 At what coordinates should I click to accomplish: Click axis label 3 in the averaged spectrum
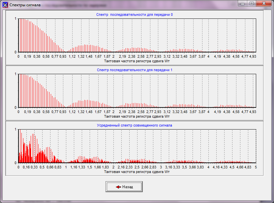(x=161, y=167)
